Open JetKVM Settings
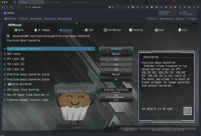Screen dimensions: 201x136 coord(180,19)
